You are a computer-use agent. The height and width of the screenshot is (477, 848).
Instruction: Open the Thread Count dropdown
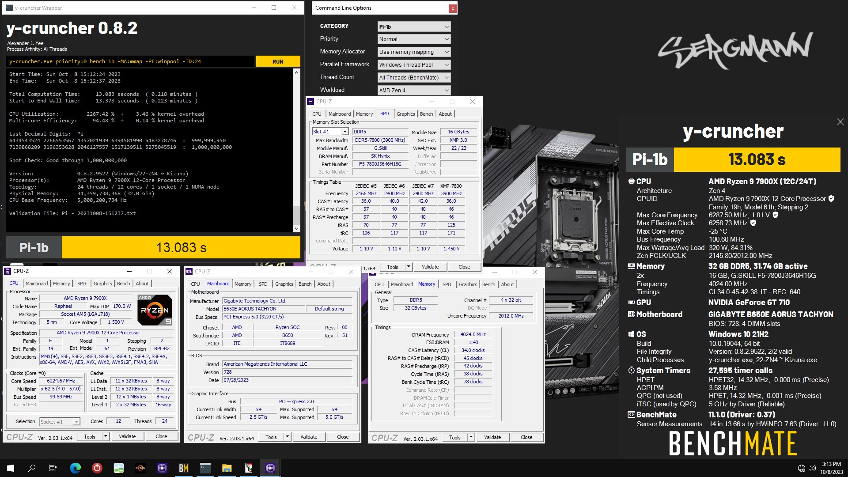click(414, 78)
